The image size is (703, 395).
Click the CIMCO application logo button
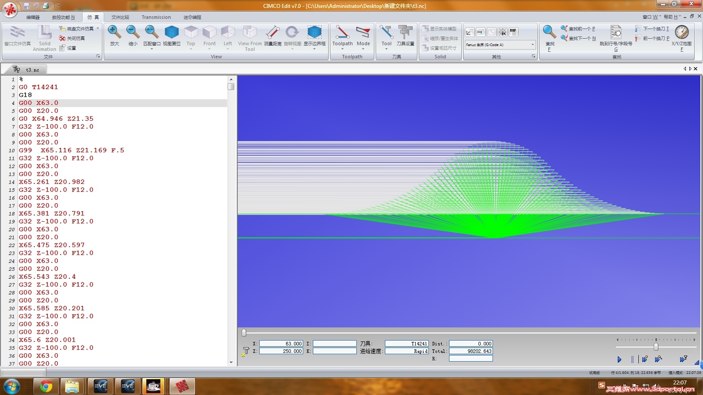(10, 10)
